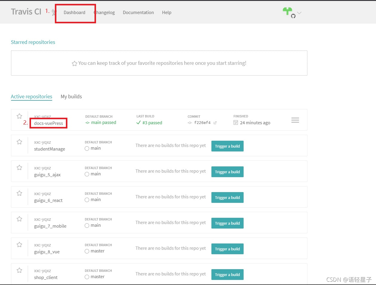This screenshot has height=285, width=376.
Task: Open the guigu_5_ajax repository
Action: tap(47, 175)
